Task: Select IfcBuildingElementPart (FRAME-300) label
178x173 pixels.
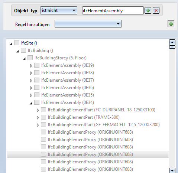Action: (x=84, y=117)
